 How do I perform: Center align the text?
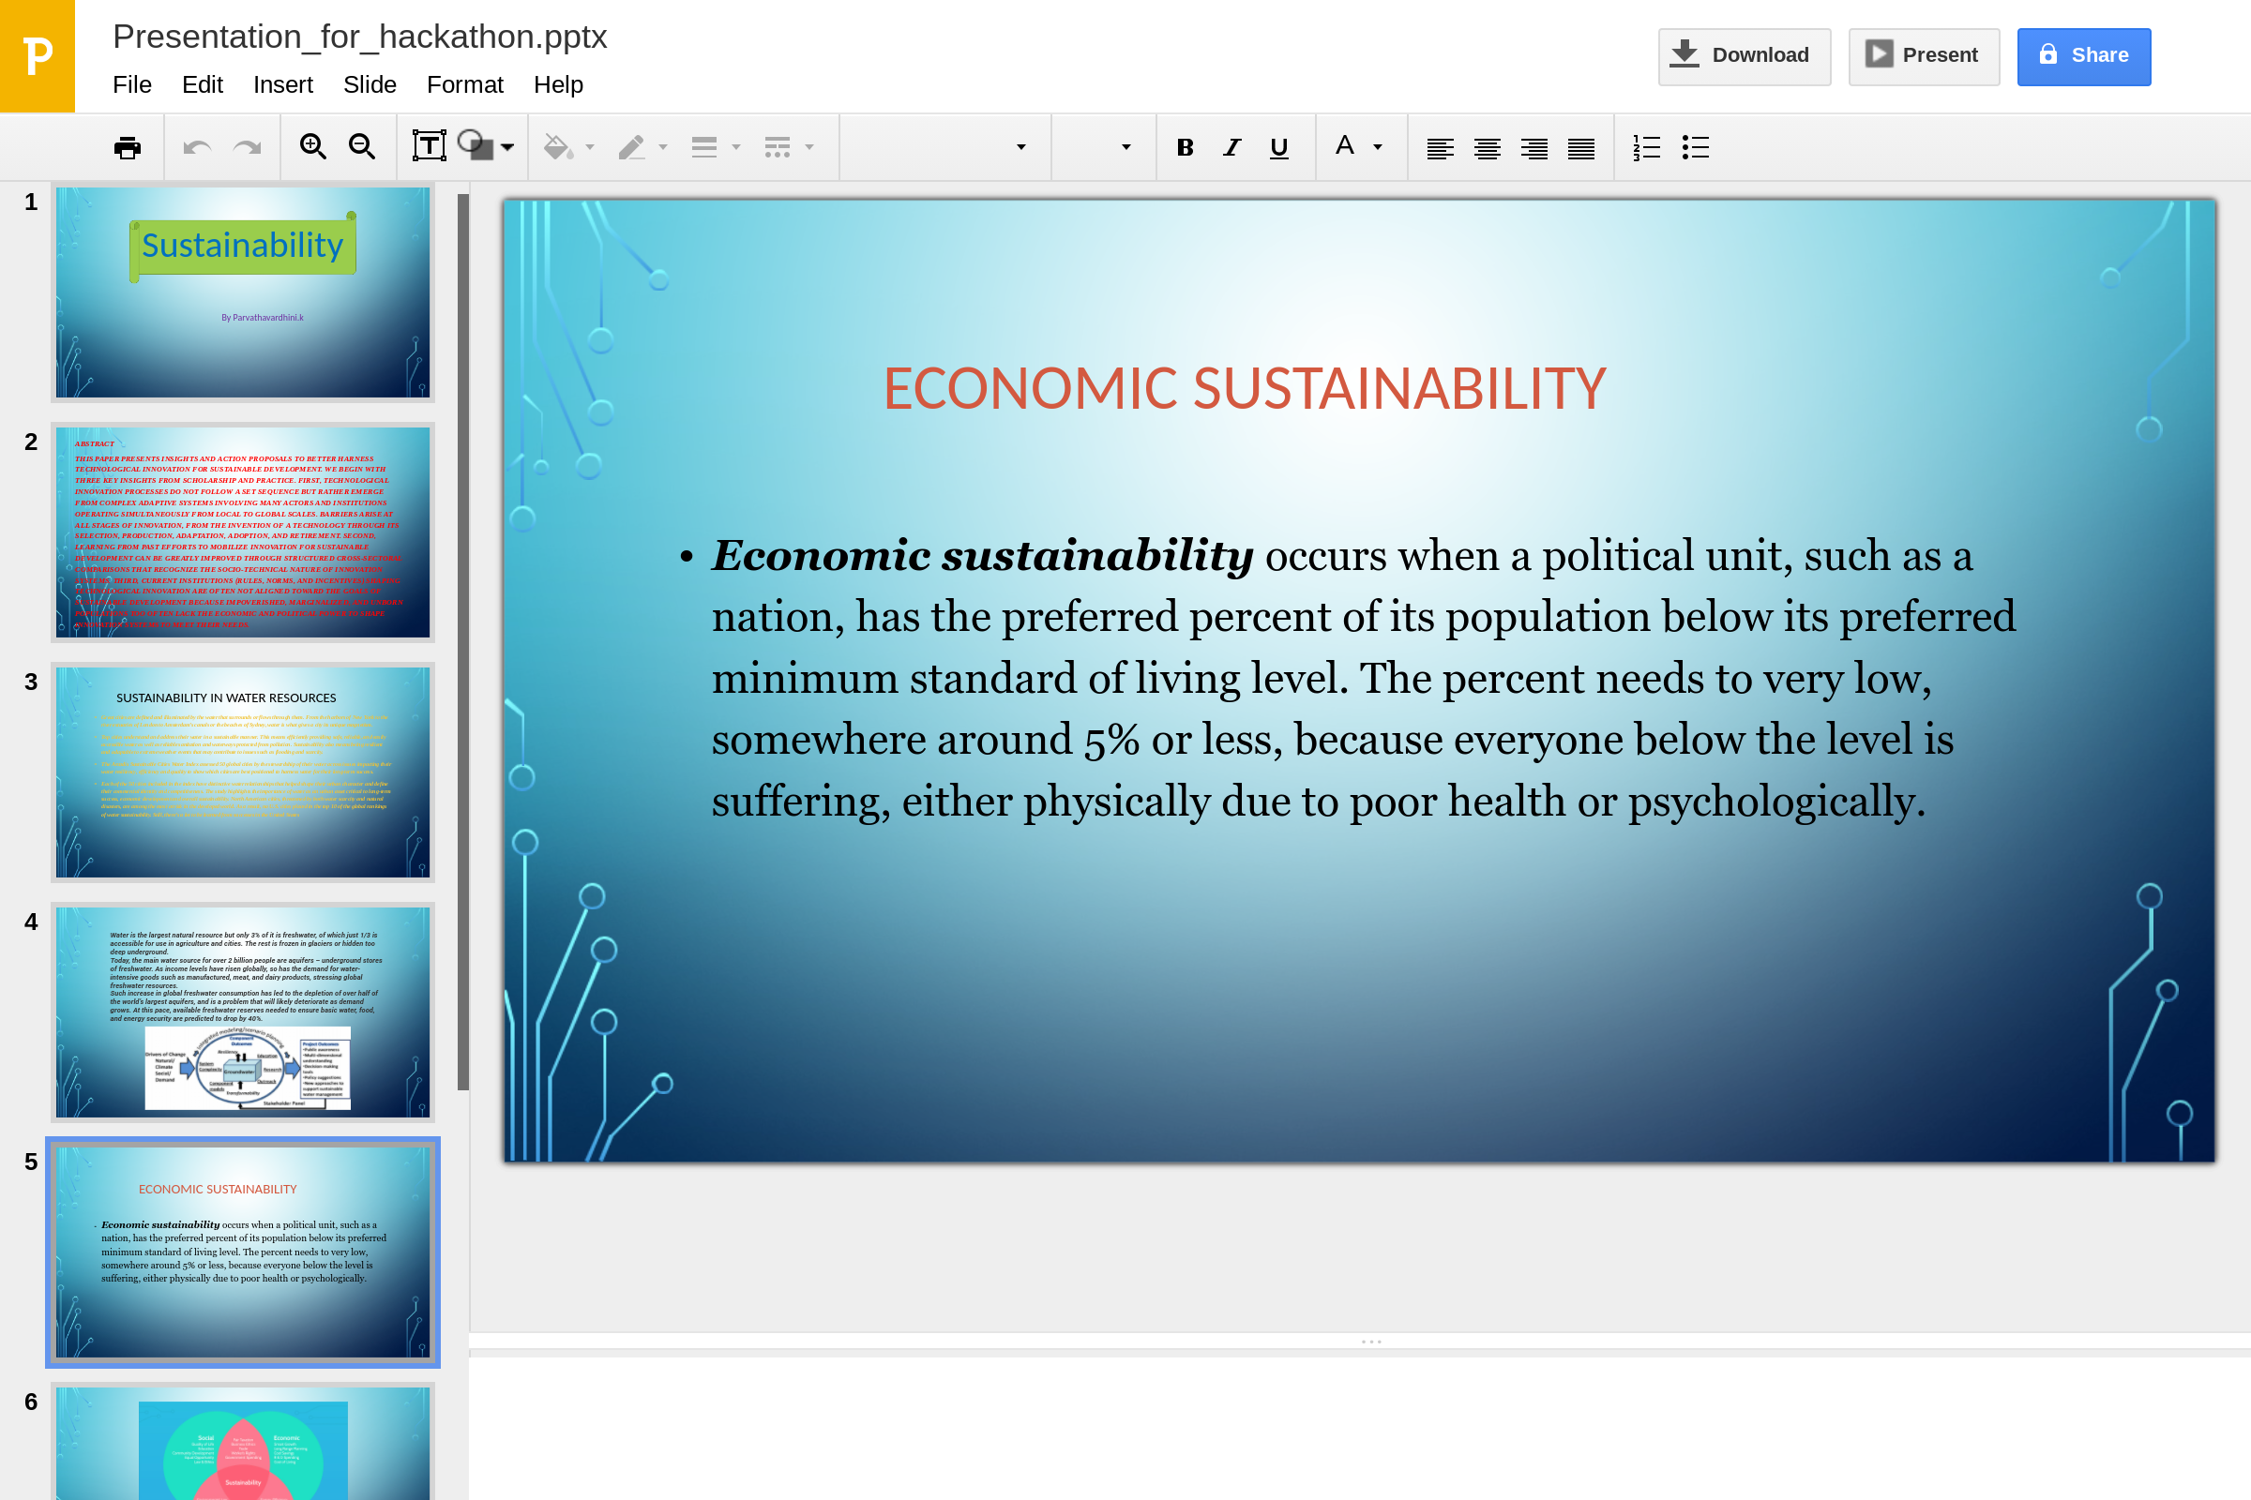[1488, 147]
